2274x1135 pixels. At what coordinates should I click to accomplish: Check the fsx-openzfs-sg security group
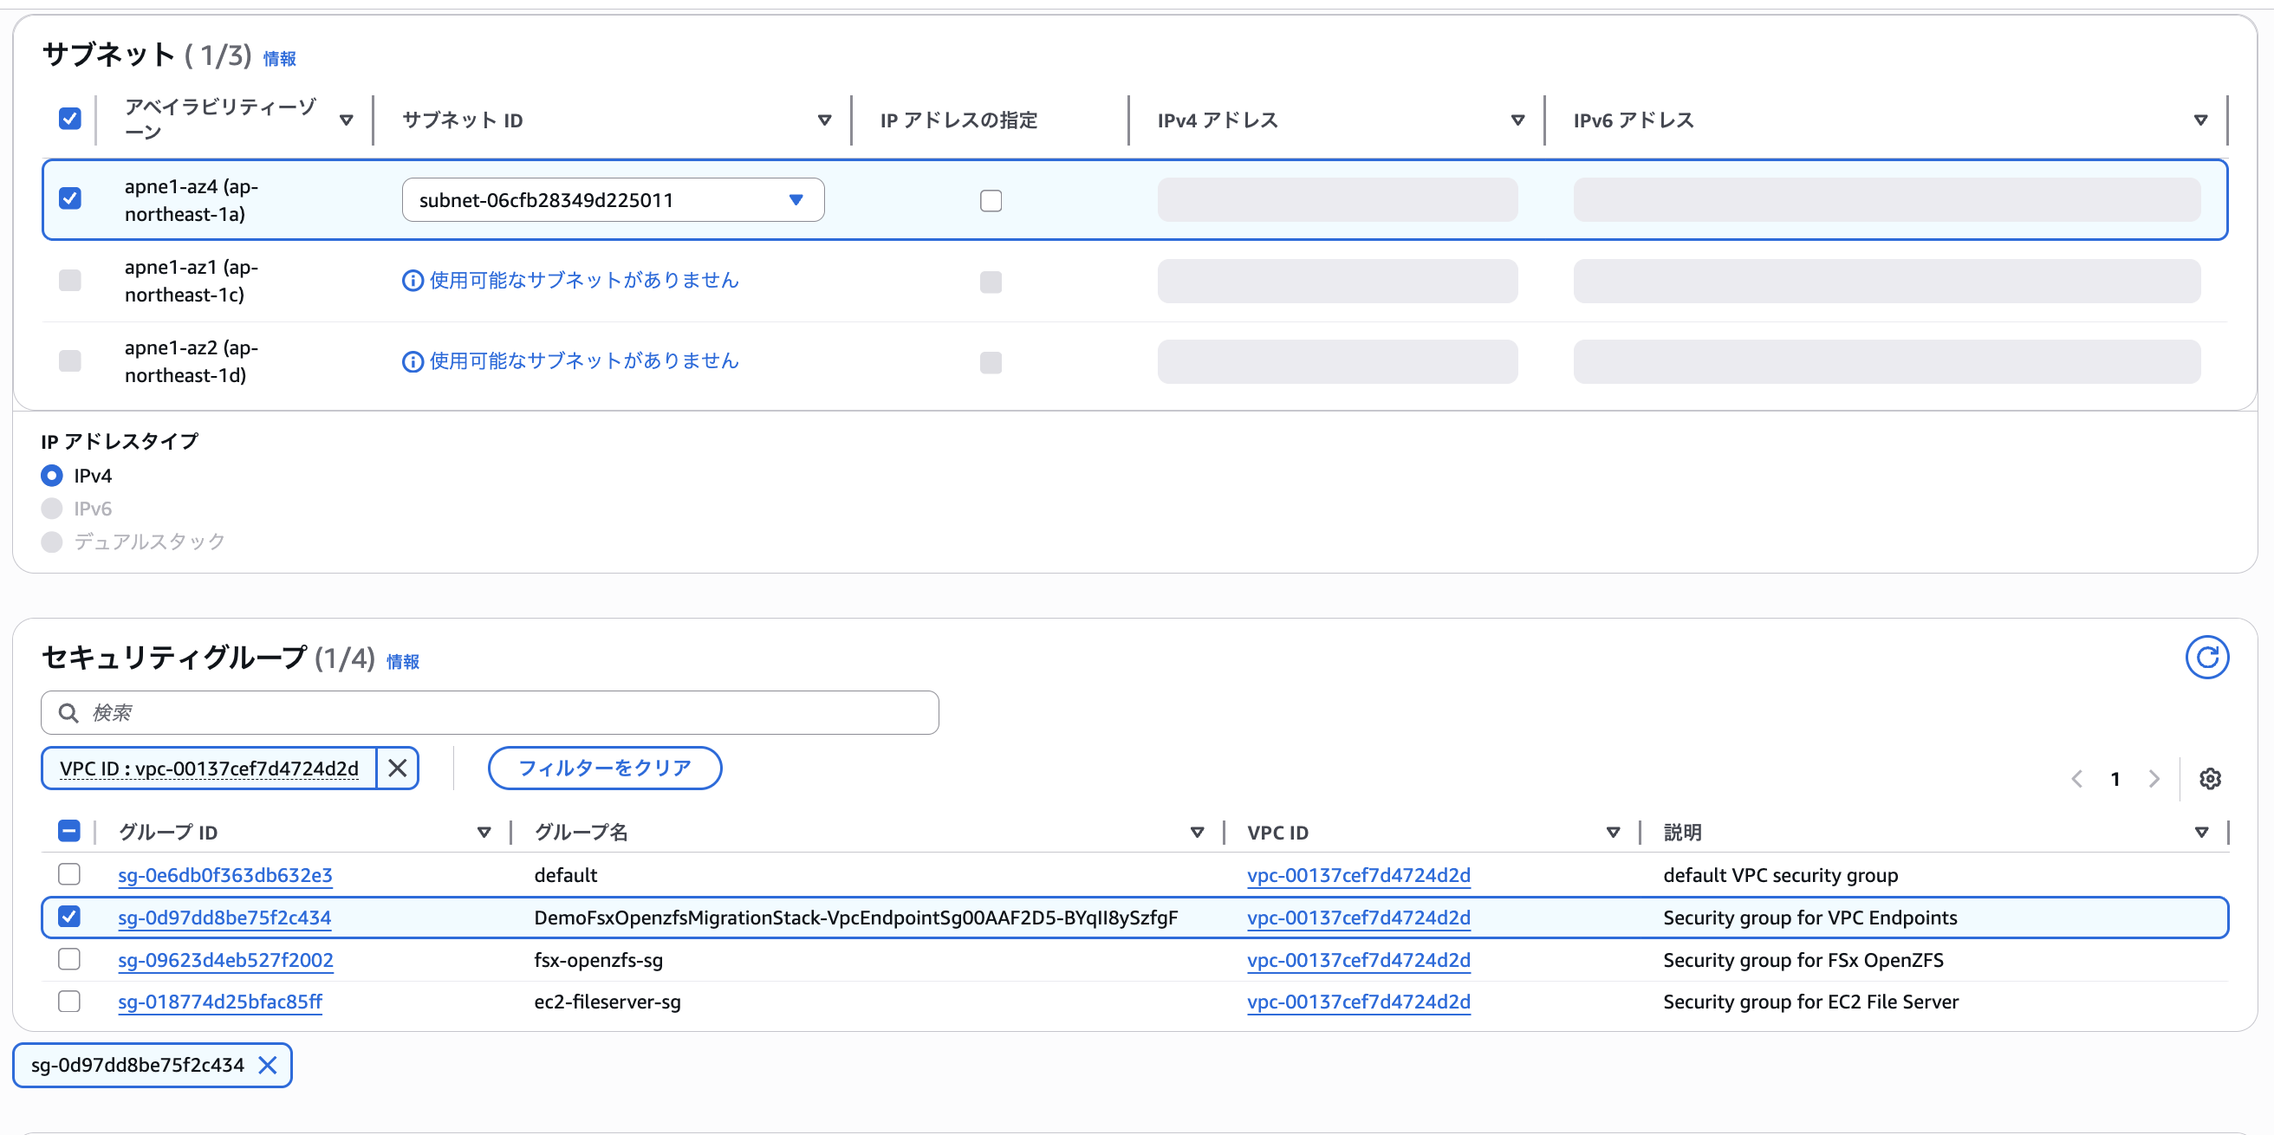pos(68,958)
